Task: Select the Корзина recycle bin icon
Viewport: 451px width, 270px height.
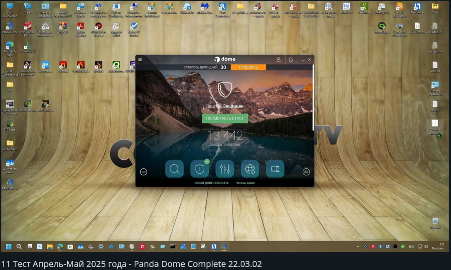Action: click(x=435, y=223)
